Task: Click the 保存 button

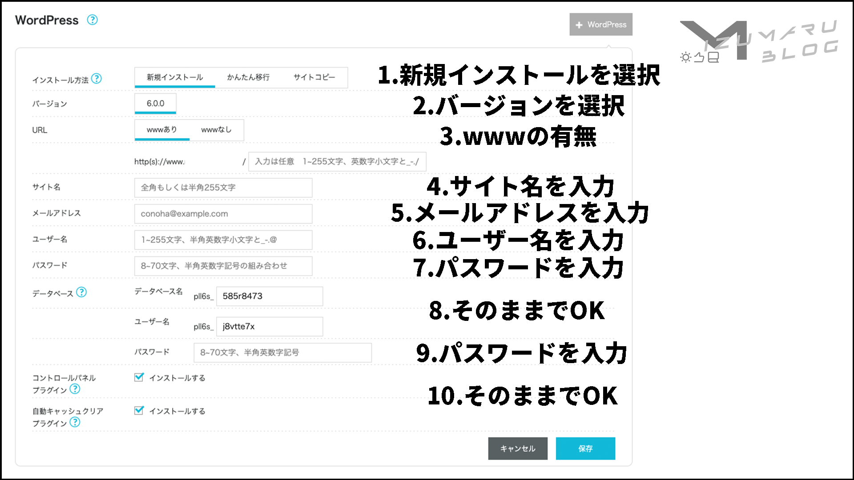Action: coord(585,448)
